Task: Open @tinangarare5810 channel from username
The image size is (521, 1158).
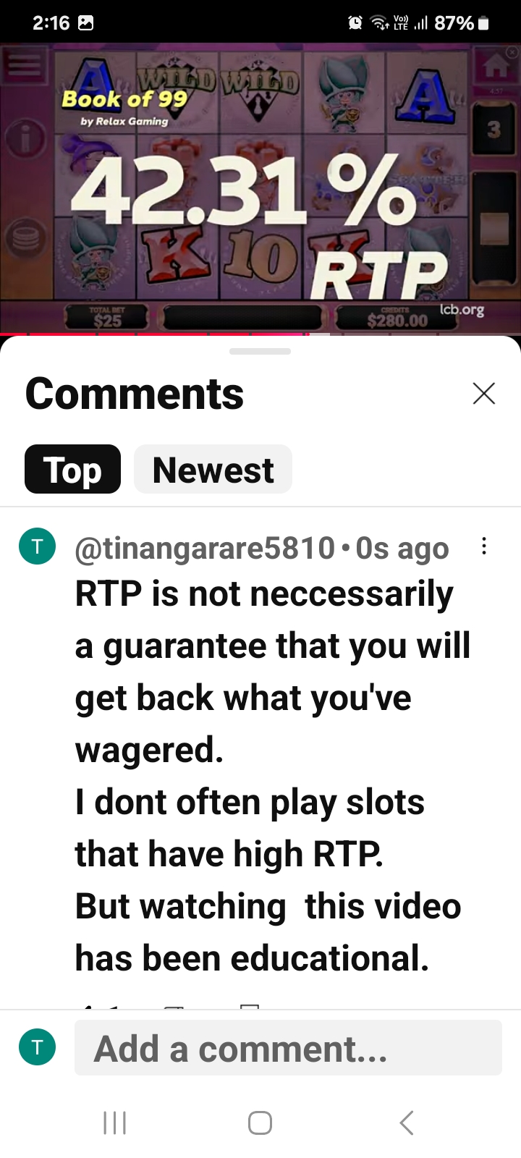Action: point(205,548)
